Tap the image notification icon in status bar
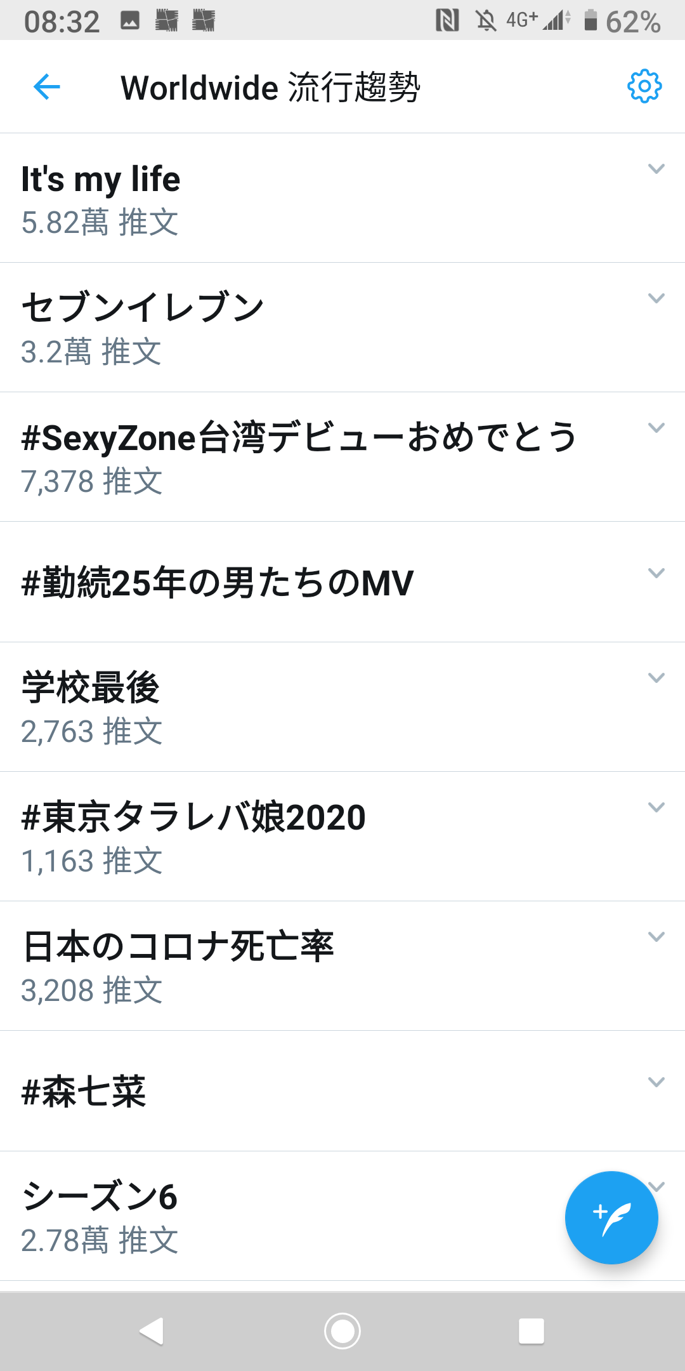This screenshot has height=1371, width=685. click(x=130, y=21)
